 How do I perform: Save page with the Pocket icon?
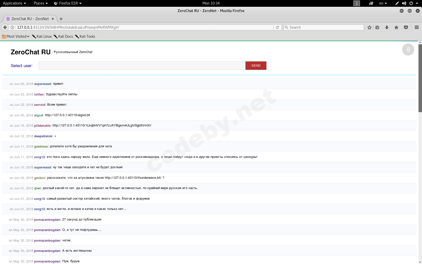coord(406,27)
